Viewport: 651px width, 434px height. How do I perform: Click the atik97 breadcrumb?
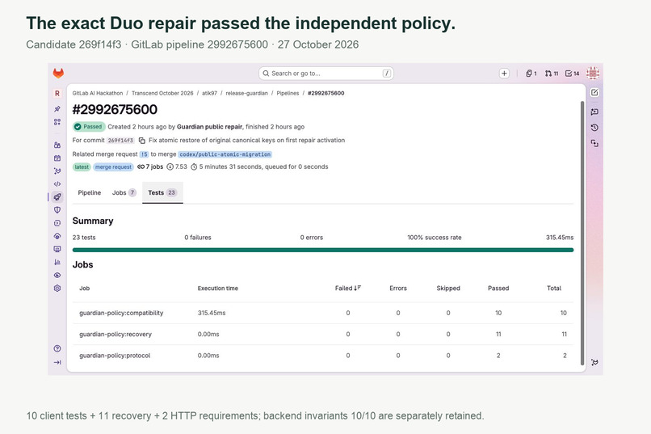pyautogui.click(x=210, y=93)
